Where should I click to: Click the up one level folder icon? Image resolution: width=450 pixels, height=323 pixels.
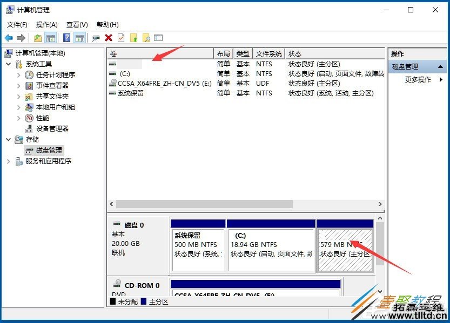tap(133, 38)
